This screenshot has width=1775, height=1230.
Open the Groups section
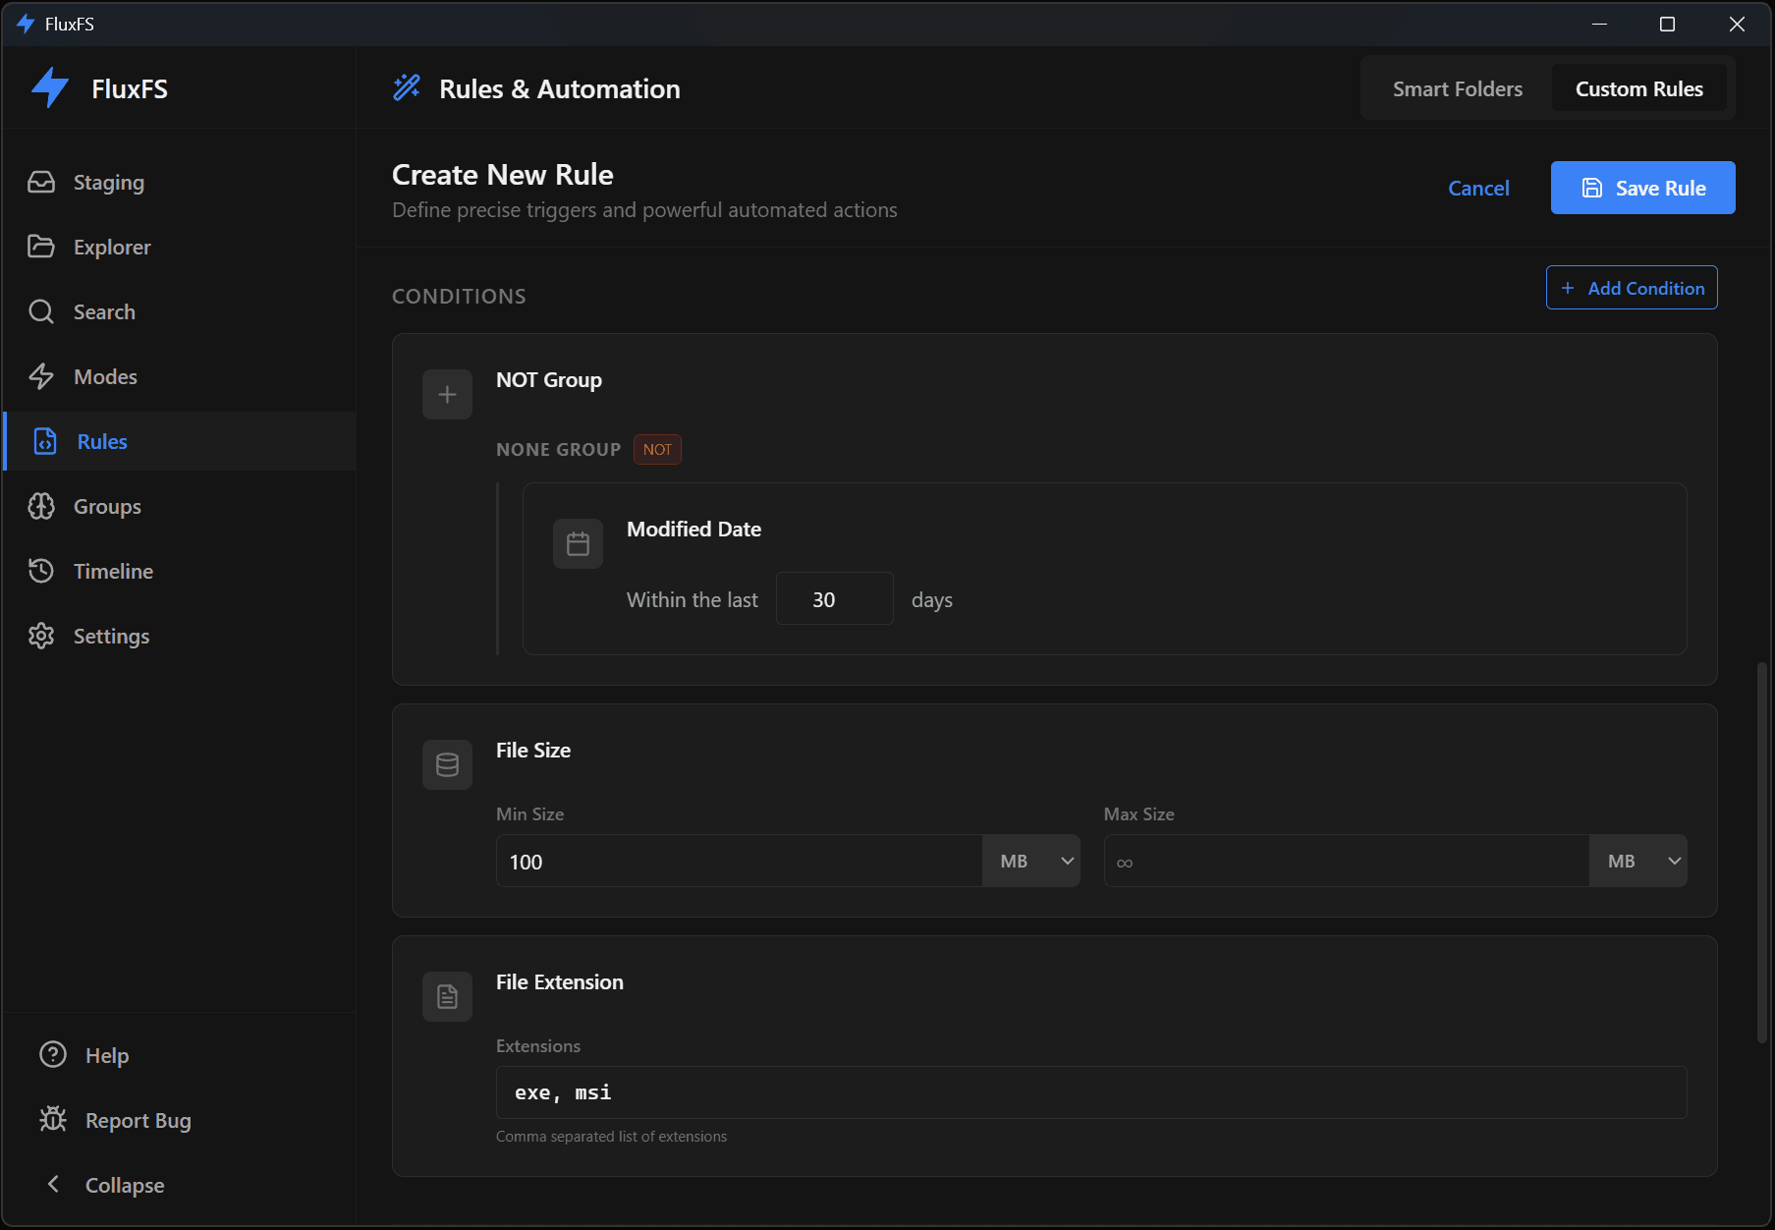click(x=106, y=506)
